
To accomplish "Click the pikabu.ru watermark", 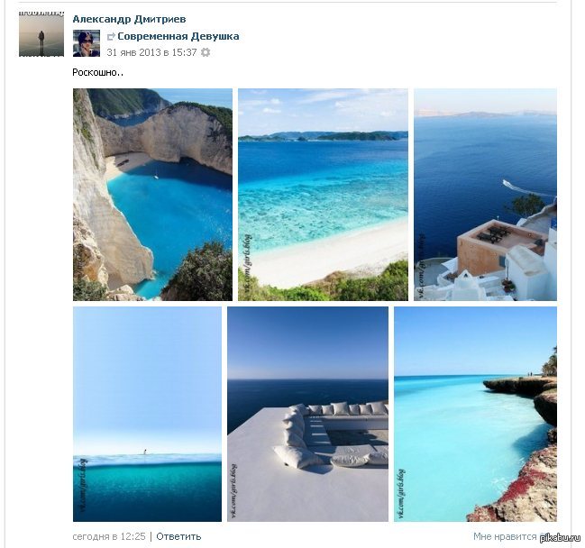I will point(561,538).
